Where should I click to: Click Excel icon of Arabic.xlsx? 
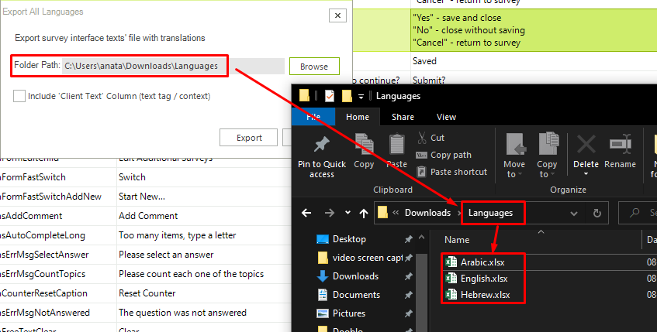pos(451,262)
